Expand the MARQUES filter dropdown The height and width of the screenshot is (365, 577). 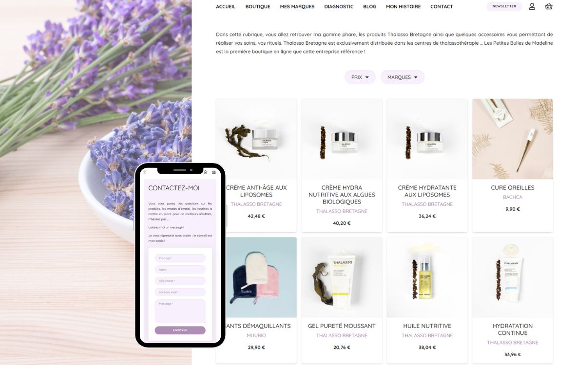click(402, 77)
